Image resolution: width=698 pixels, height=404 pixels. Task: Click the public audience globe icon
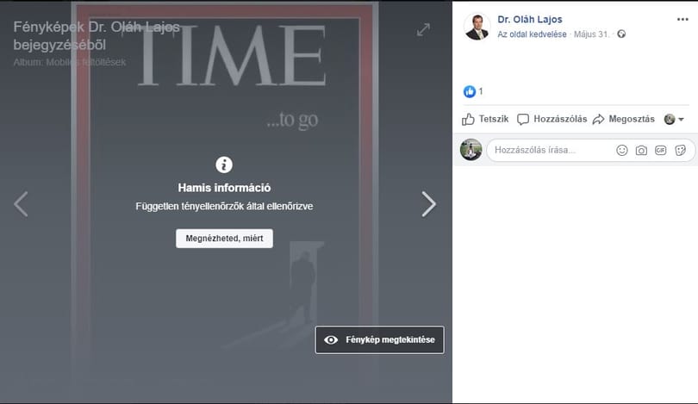(621, 34)
